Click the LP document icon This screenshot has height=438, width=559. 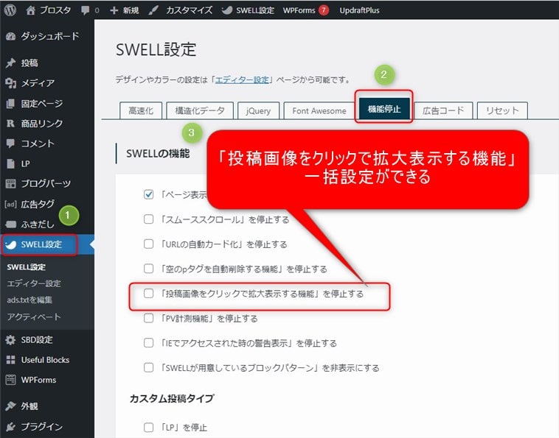coord(11,163)
